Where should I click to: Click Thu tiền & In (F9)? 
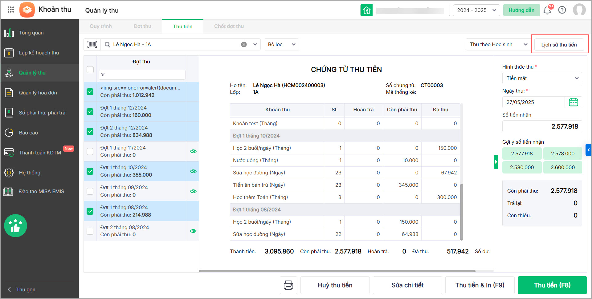(480, 285)
